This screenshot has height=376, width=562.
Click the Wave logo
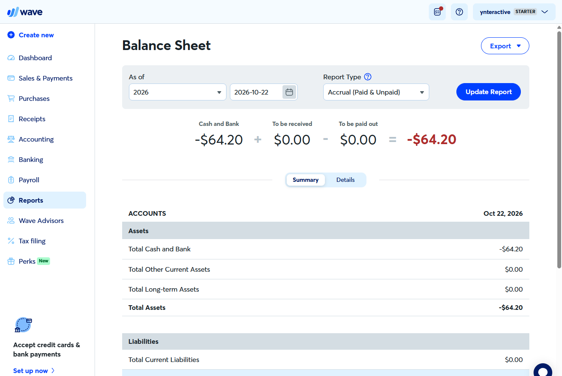(25, 12)
